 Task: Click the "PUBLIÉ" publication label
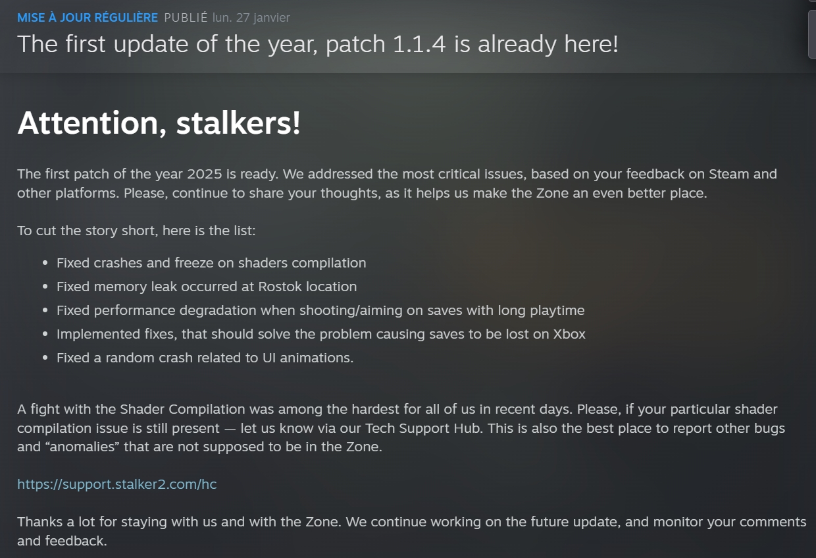[186, 18]
